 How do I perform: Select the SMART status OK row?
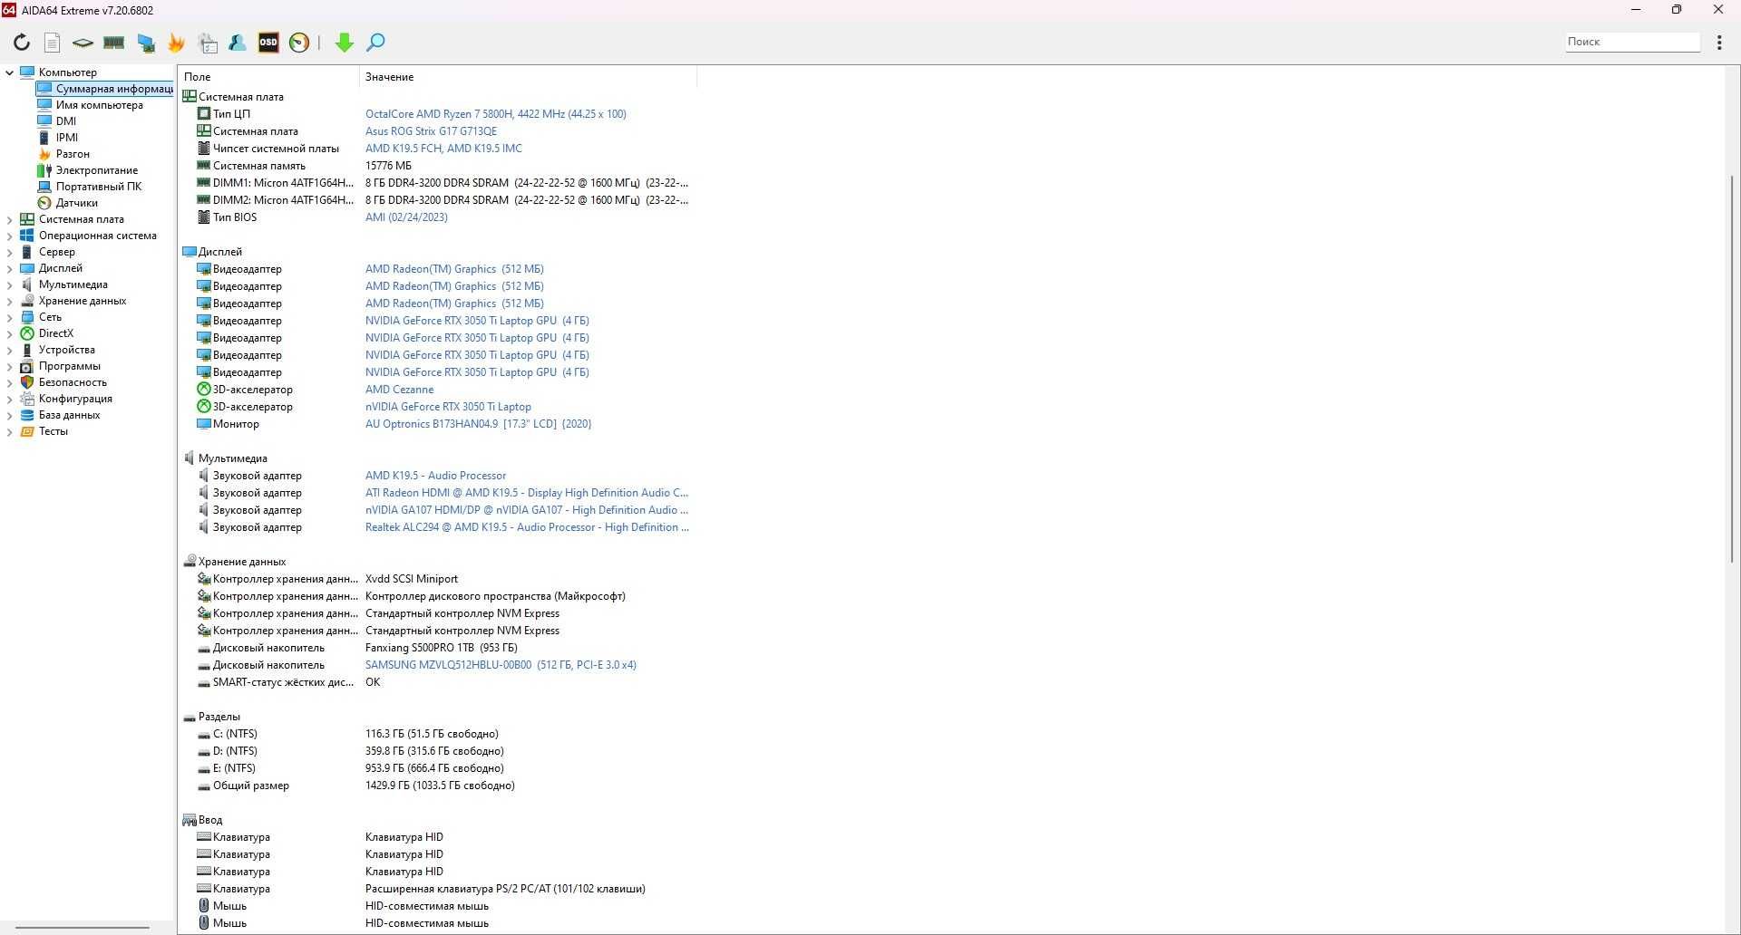coord(437,682)
